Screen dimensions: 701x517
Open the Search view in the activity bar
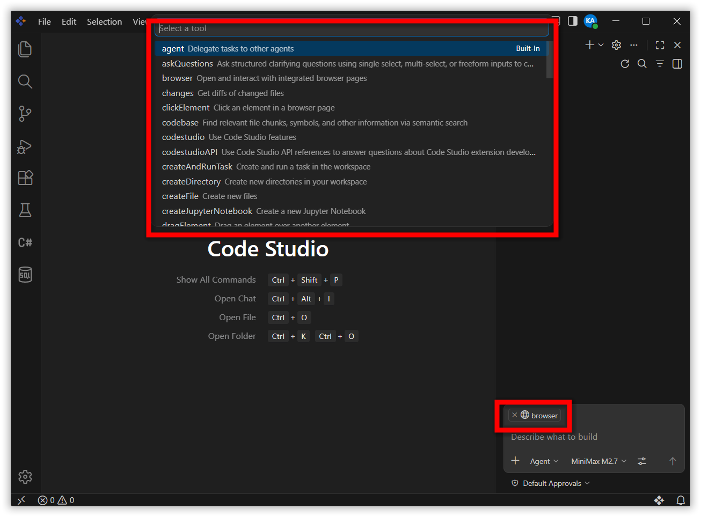click(x=25, y=82)
